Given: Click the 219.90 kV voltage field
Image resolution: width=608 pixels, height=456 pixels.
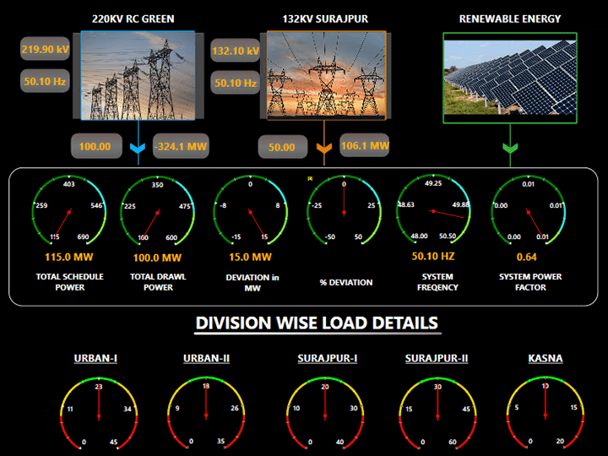Looking at the screenshot, I should pyautogui.click(x=45, y=50).
